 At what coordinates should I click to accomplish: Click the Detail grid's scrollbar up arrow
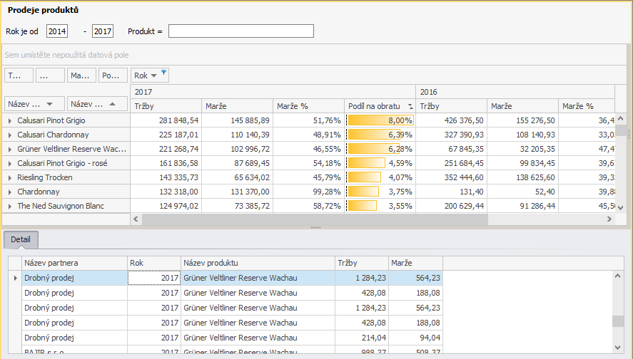617,275
